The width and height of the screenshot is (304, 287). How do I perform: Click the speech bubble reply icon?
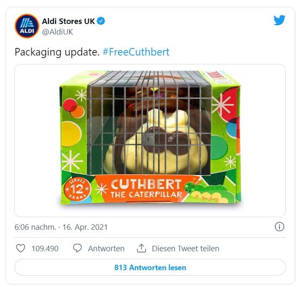(x=77, y=248)
